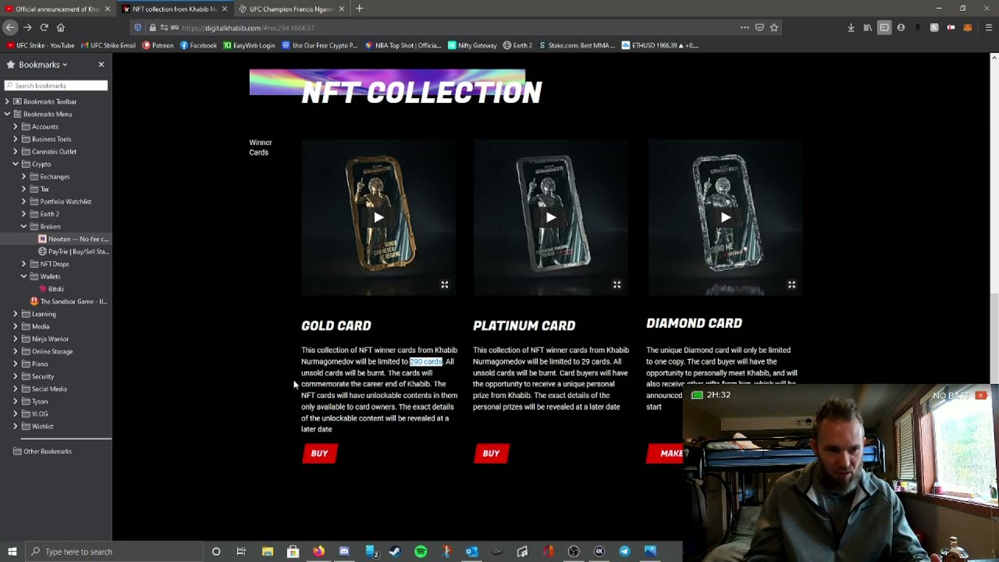Viewport: 999px width, 562px height.
Task: Collapse the Crypto folder
Action: 16,164
